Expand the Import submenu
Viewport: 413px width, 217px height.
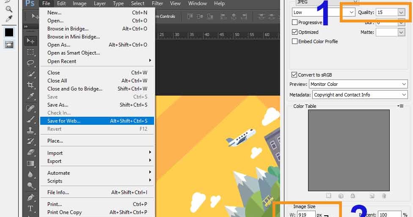[97, 153]
